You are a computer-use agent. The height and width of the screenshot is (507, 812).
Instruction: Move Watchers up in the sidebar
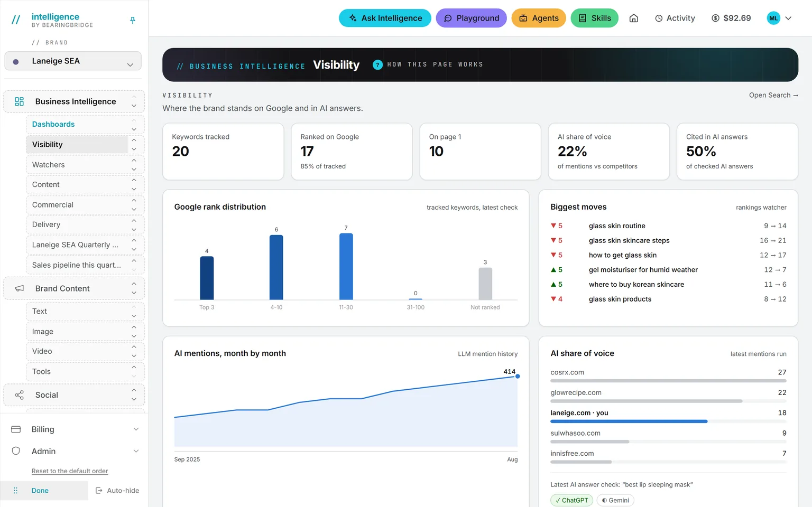[134, 160]
